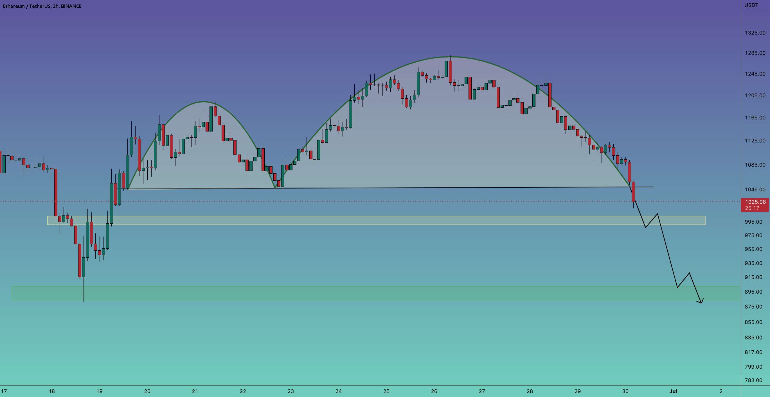Image resolution: width=770 pixels, height=397 pixels.
Task: Click date label 20 on time axis
Action: point(147,391)
